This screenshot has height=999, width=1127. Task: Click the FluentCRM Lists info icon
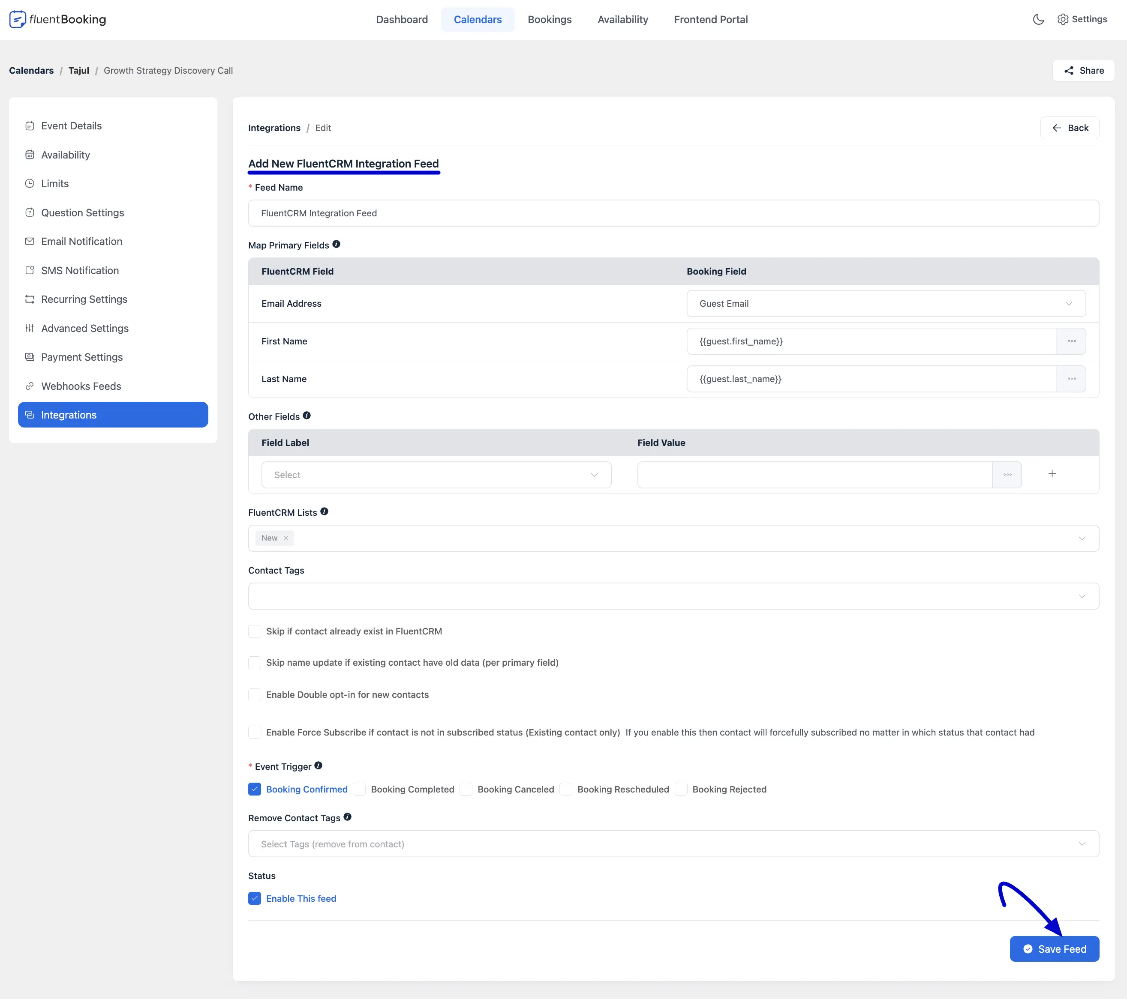pyautogui.click(x=324, y=511)
